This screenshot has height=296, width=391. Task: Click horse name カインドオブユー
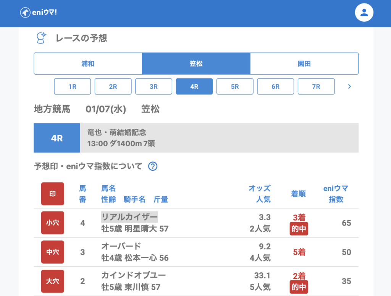pyautogui.click(x=133, y=275)
